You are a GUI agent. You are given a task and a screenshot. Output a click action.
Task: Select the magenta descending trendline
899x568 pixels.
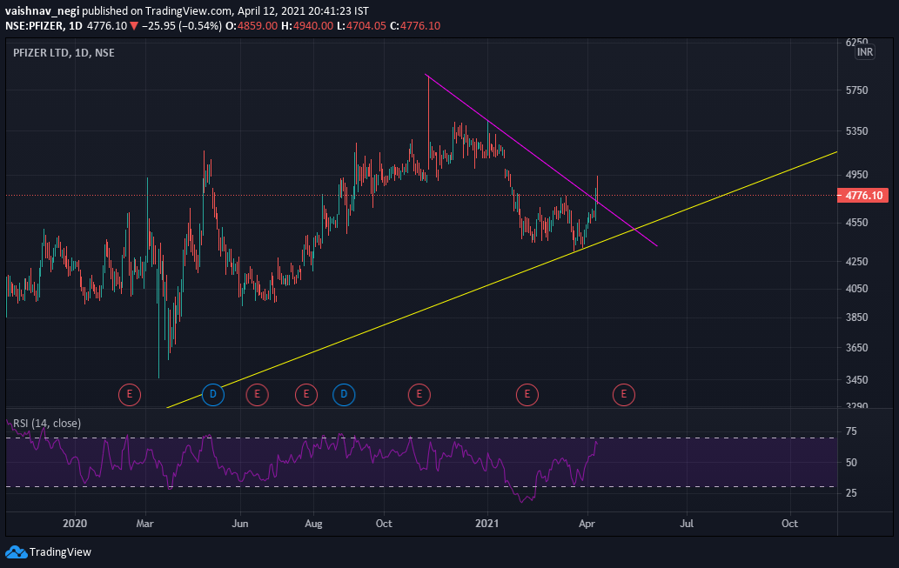coord(540,160)
